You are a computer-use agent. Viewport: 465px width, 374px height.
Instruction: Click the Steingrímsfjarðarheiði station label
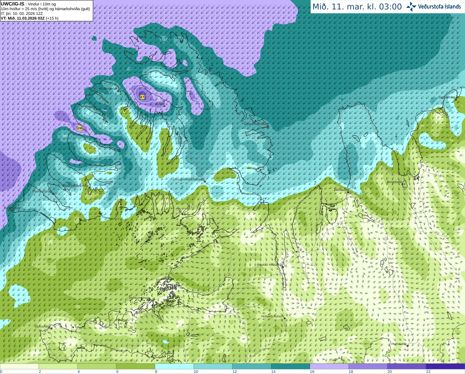188,179
